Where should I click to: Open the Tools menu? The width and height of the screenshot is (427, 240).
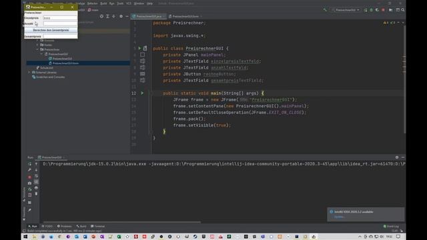click(x=120, y=3)
